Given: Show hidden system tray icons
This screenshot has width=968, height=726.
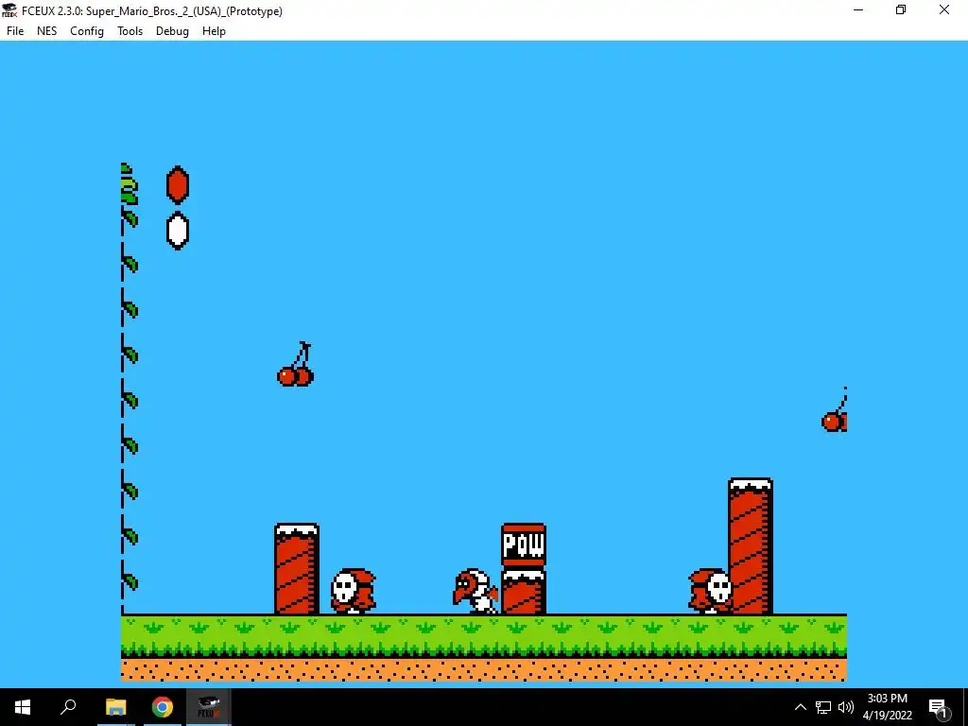Looking at the screenshot, I should pos(800,707).
